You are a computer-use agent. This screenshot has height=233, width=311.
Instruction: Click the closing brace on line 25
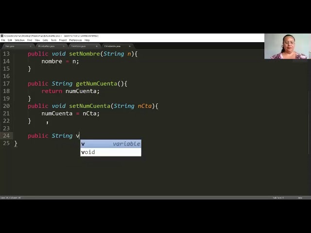click(x=16, y=144)
